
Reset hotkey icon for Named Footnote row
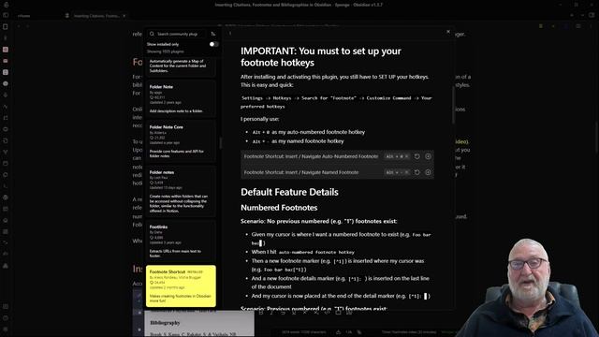coord(417,172)
